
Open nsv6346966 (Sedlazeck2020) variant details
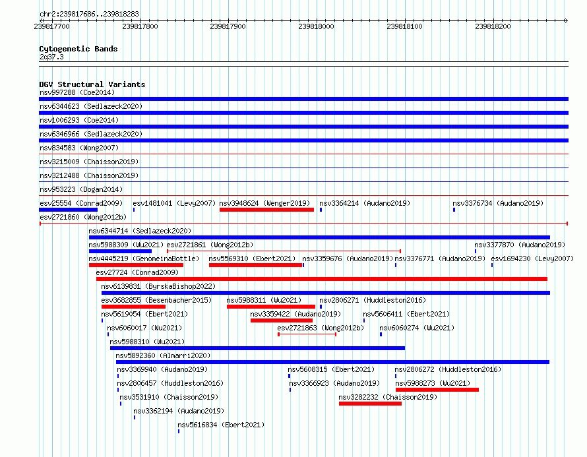click(x=91, y=134)
